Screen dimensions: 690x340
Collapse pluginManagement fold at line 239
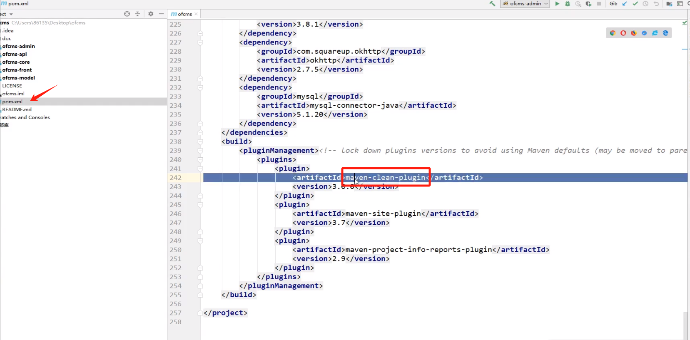pos(200,151)
